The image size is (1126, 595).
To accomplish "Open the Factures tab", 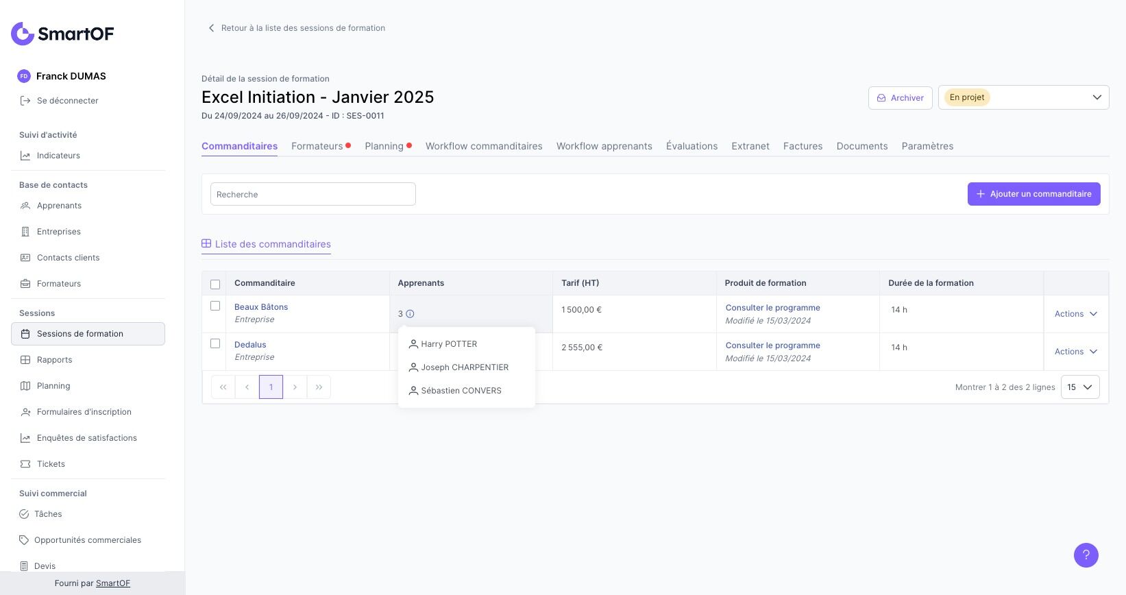I will pyautogui.click(x=803, y=146).
